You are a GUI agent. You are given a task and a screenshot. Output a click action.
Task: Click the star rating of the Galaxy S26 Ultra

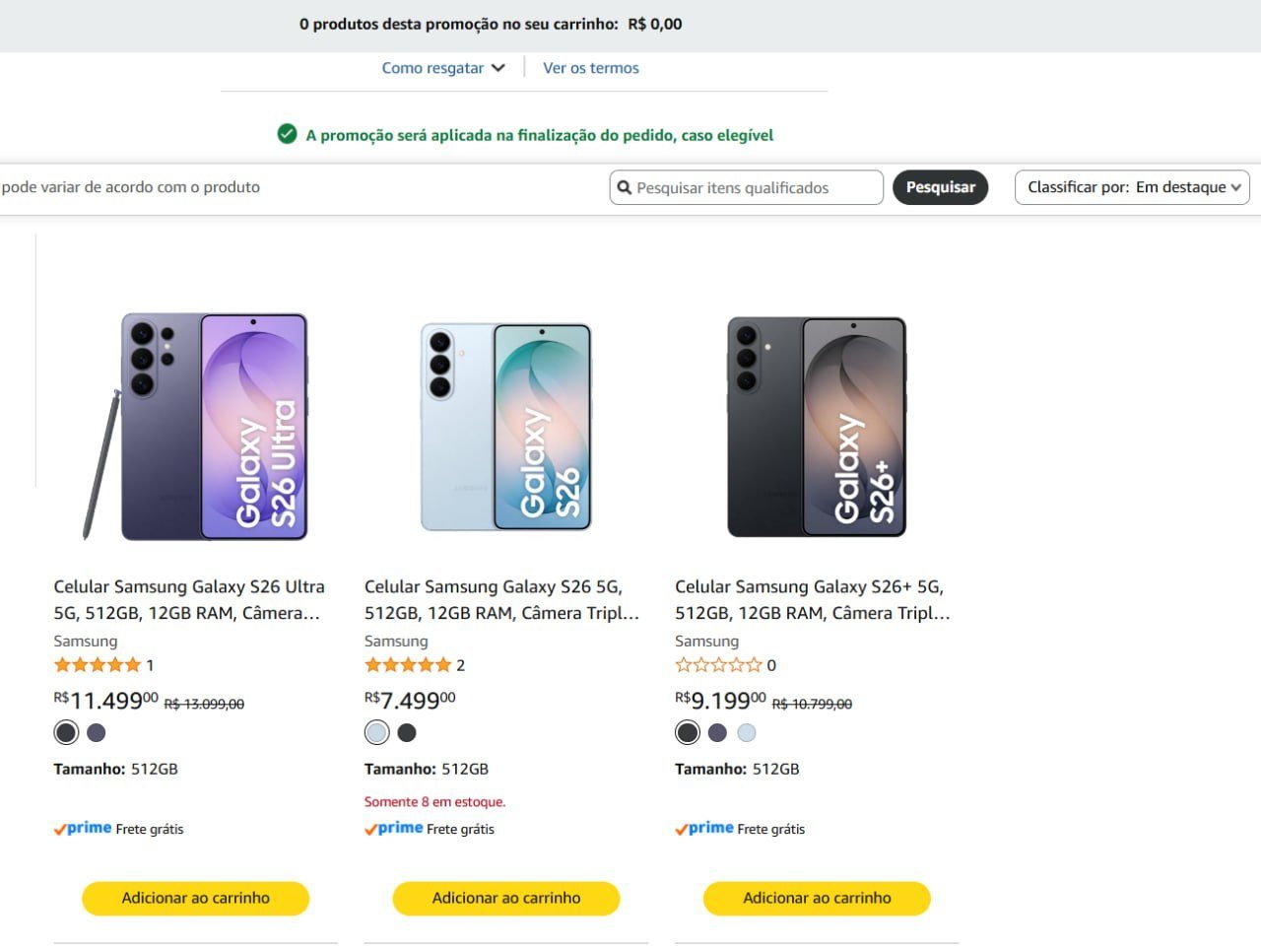[x=98, y=664]
